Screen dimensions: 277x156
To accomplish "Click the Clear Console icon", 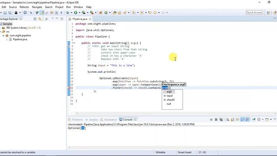I will (x=228, y=120).
